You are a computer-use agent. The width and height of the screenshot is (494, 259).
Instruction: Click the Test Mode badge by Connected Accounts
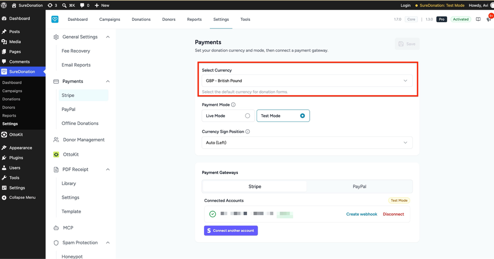[399, 200]
